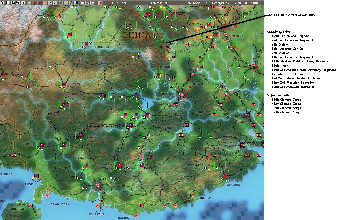Click the crosshair target toolbar icon
Viewport: 355px width, 220px height.
click(x=77, y=2)
